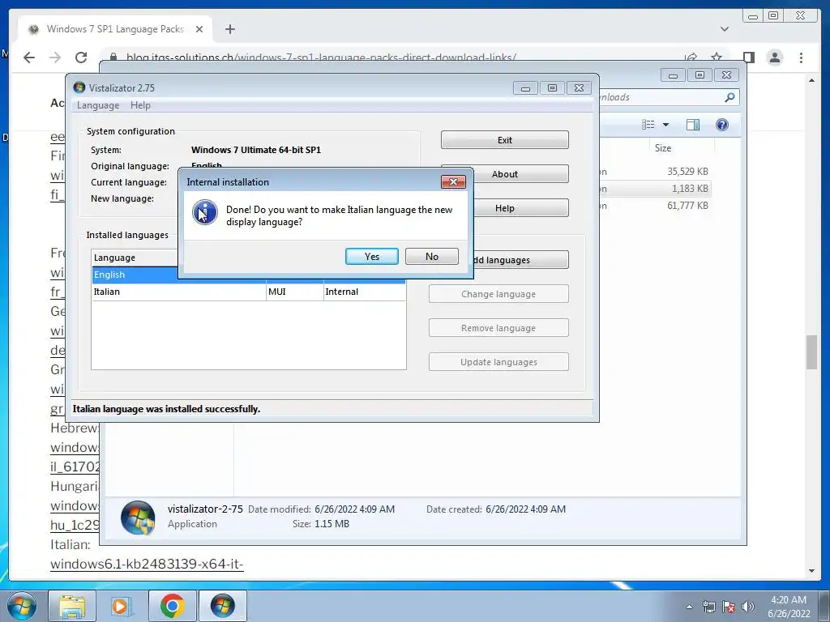Open the Italian windows6.1-kb2483139-x64-it link
Image resolution: width=830 pixels, height=622 pixels.
pyautogui.click(x=147, y=564)
